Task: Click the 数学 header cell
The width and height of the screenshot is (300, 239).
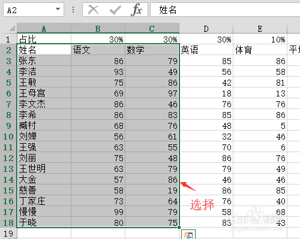Action: pos(152,50)
